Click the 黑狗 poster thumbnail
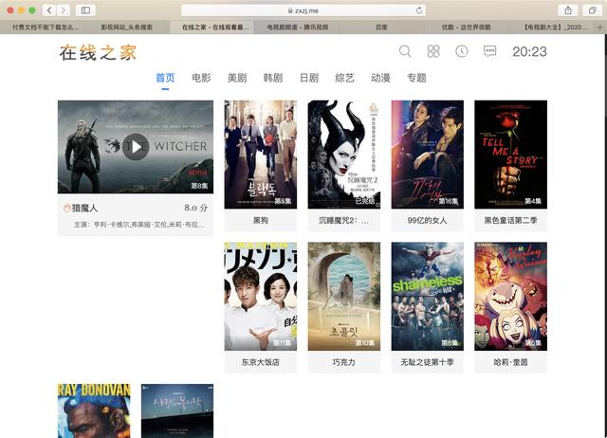Screen dimensions: 607x438 (261, 155)
